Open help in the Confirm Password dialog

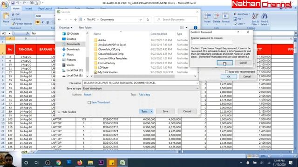238,32
